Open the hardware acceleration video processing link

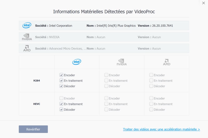161,129
